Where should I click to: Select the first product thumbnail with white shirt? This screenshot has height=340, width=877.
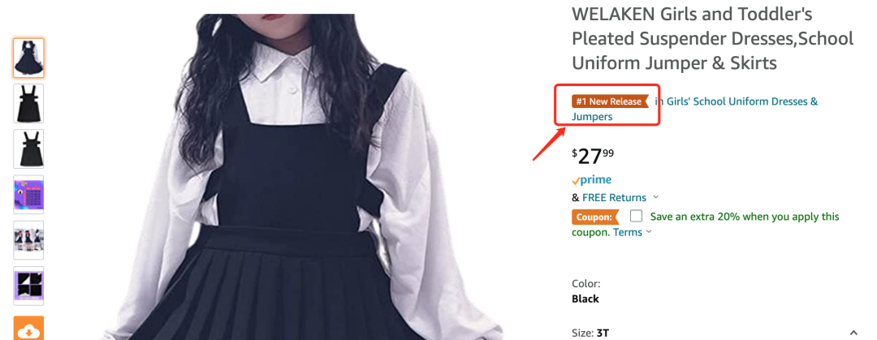click(x=28, y=58)
